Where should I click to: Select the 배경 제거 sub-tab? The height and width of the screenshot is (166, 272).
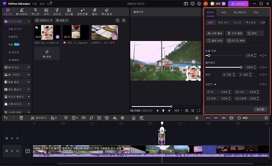click(223, 22)
